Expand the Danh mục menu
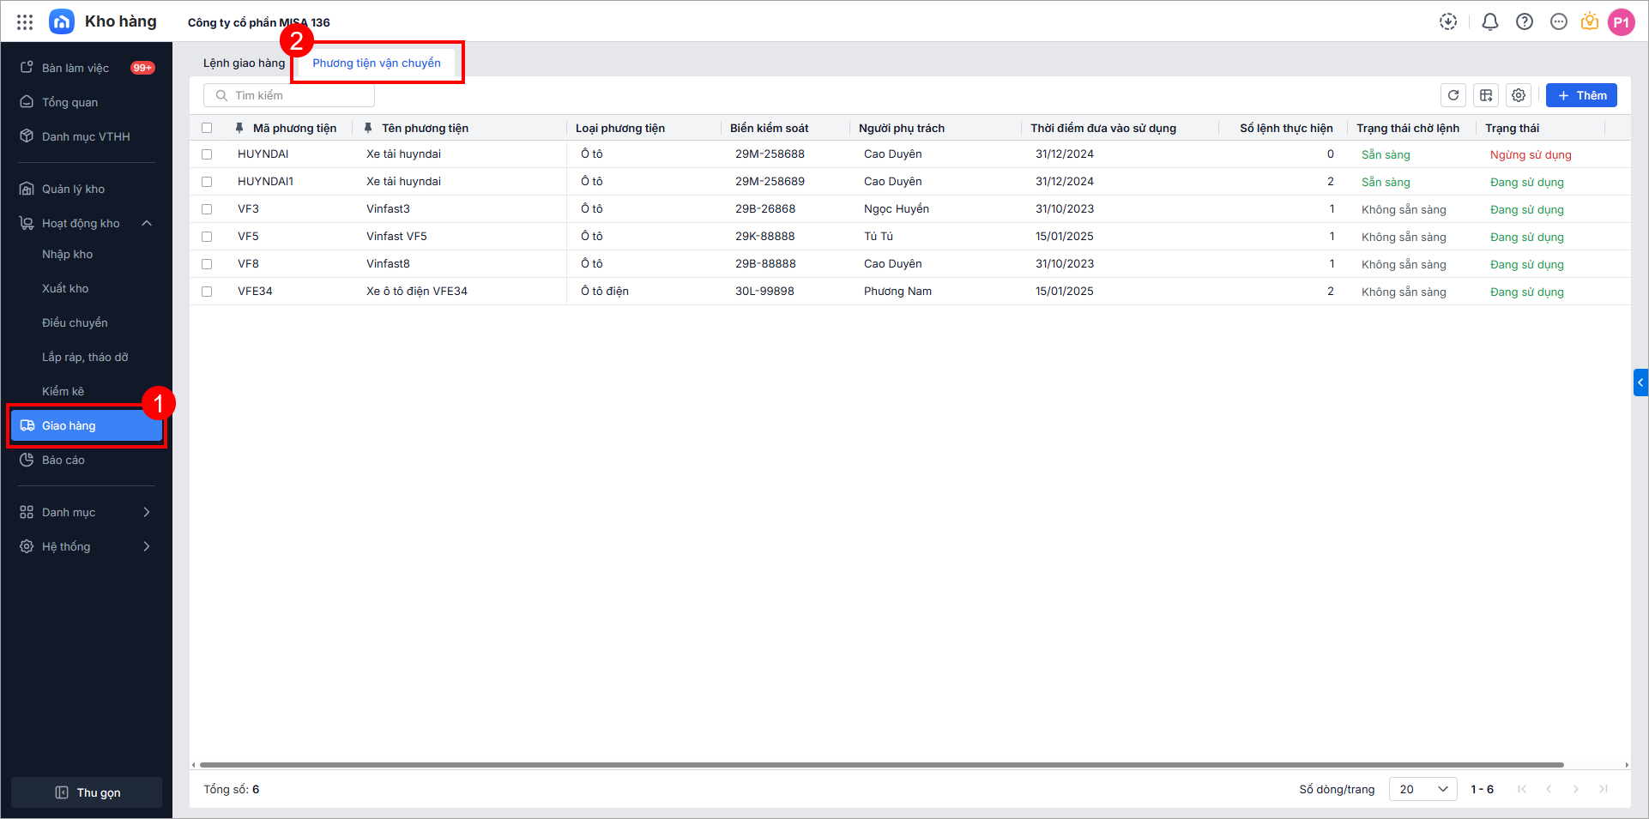 click(x=147, y=512)
